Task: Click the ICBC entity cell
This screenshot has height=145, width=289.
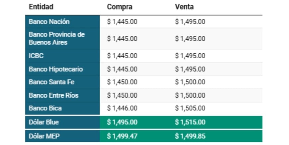Action: point(36,56)
